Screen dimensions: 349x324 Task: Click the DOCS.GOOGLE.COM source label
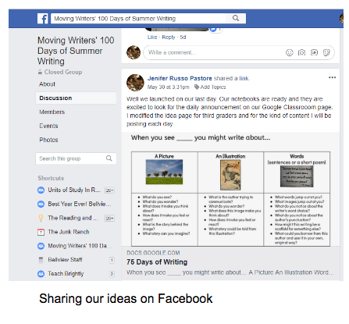pos(153,253)
